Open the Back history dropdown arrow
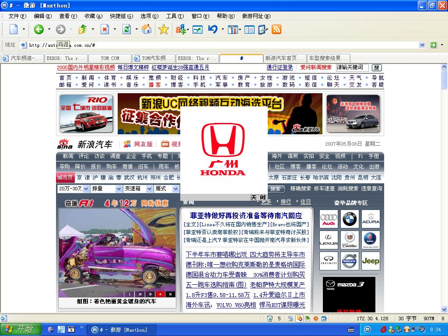Screen dimensions: 448x336 click(x=49, y=29)
